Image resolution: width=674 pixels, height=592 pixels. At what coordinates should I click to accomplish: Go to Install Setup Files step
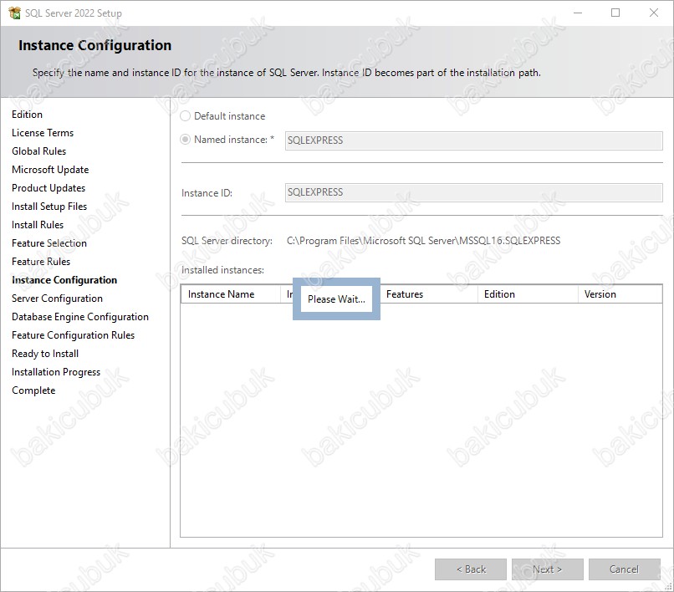[49, 207]
